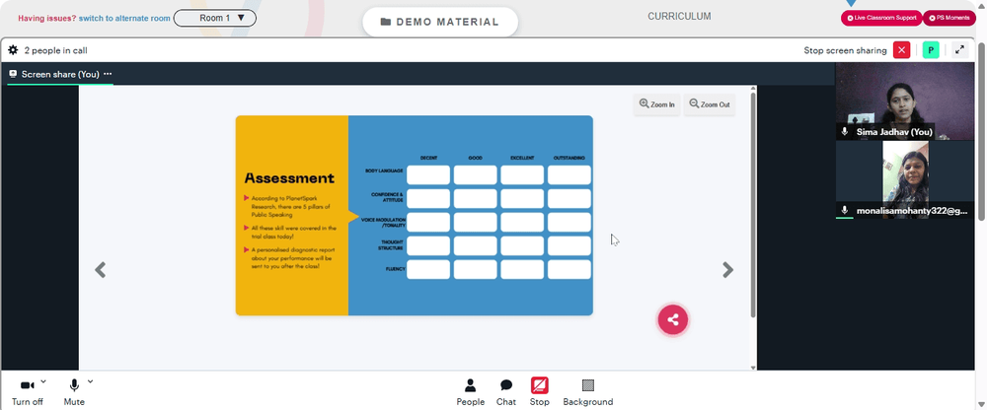This screenshot has height=410, width=987.
Task: Mute the microphone
Action: click(74, 392)
